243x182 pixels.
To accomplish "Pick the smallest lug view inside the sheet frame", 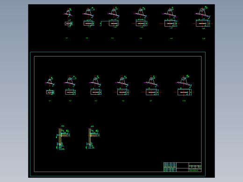I will (50, 85).
